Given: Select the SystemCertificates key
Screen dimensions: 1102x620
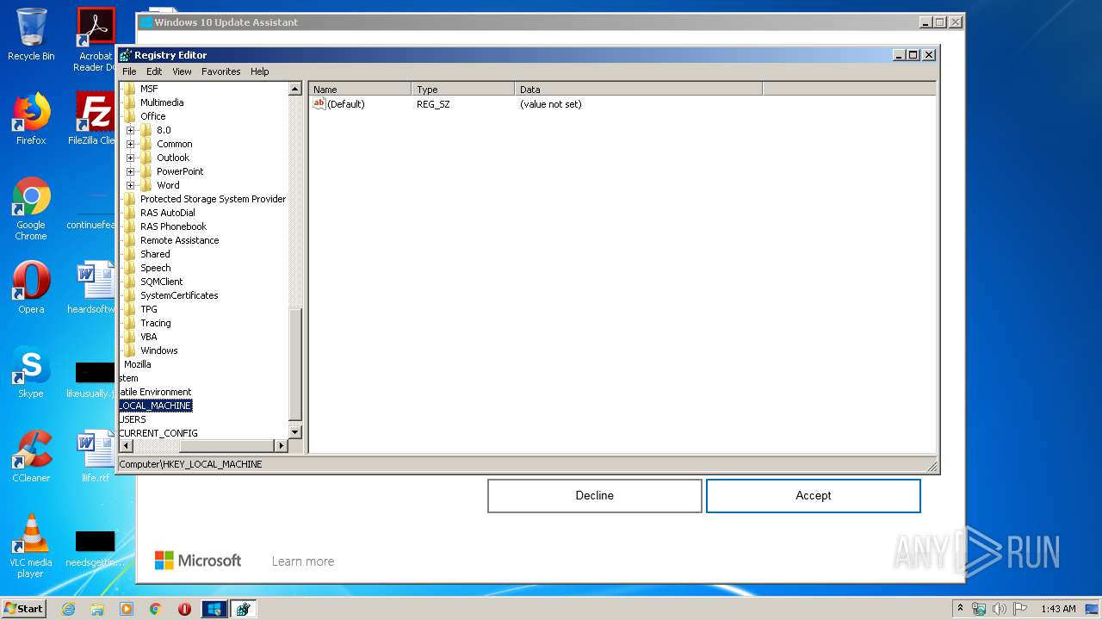Looking at the screenshot, I should click(179, 295).
